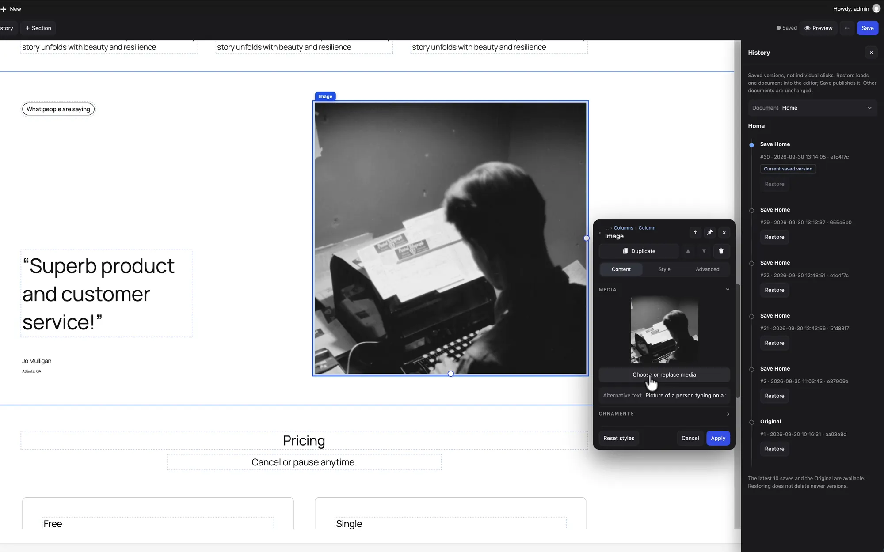Select the parent element via up-arrow icon
This screenshot has width=884, height=552.
[695, 232]
